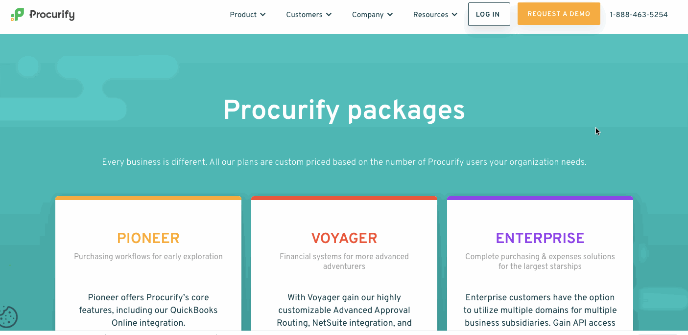Screen dimensions: 688x335
Task: Select the PIONEER package heading
Action: pos(148,238)
